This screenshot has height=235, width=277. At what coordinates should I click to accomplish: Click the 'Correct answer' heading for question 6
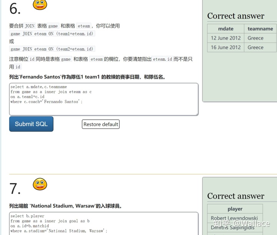click(236, 16)
